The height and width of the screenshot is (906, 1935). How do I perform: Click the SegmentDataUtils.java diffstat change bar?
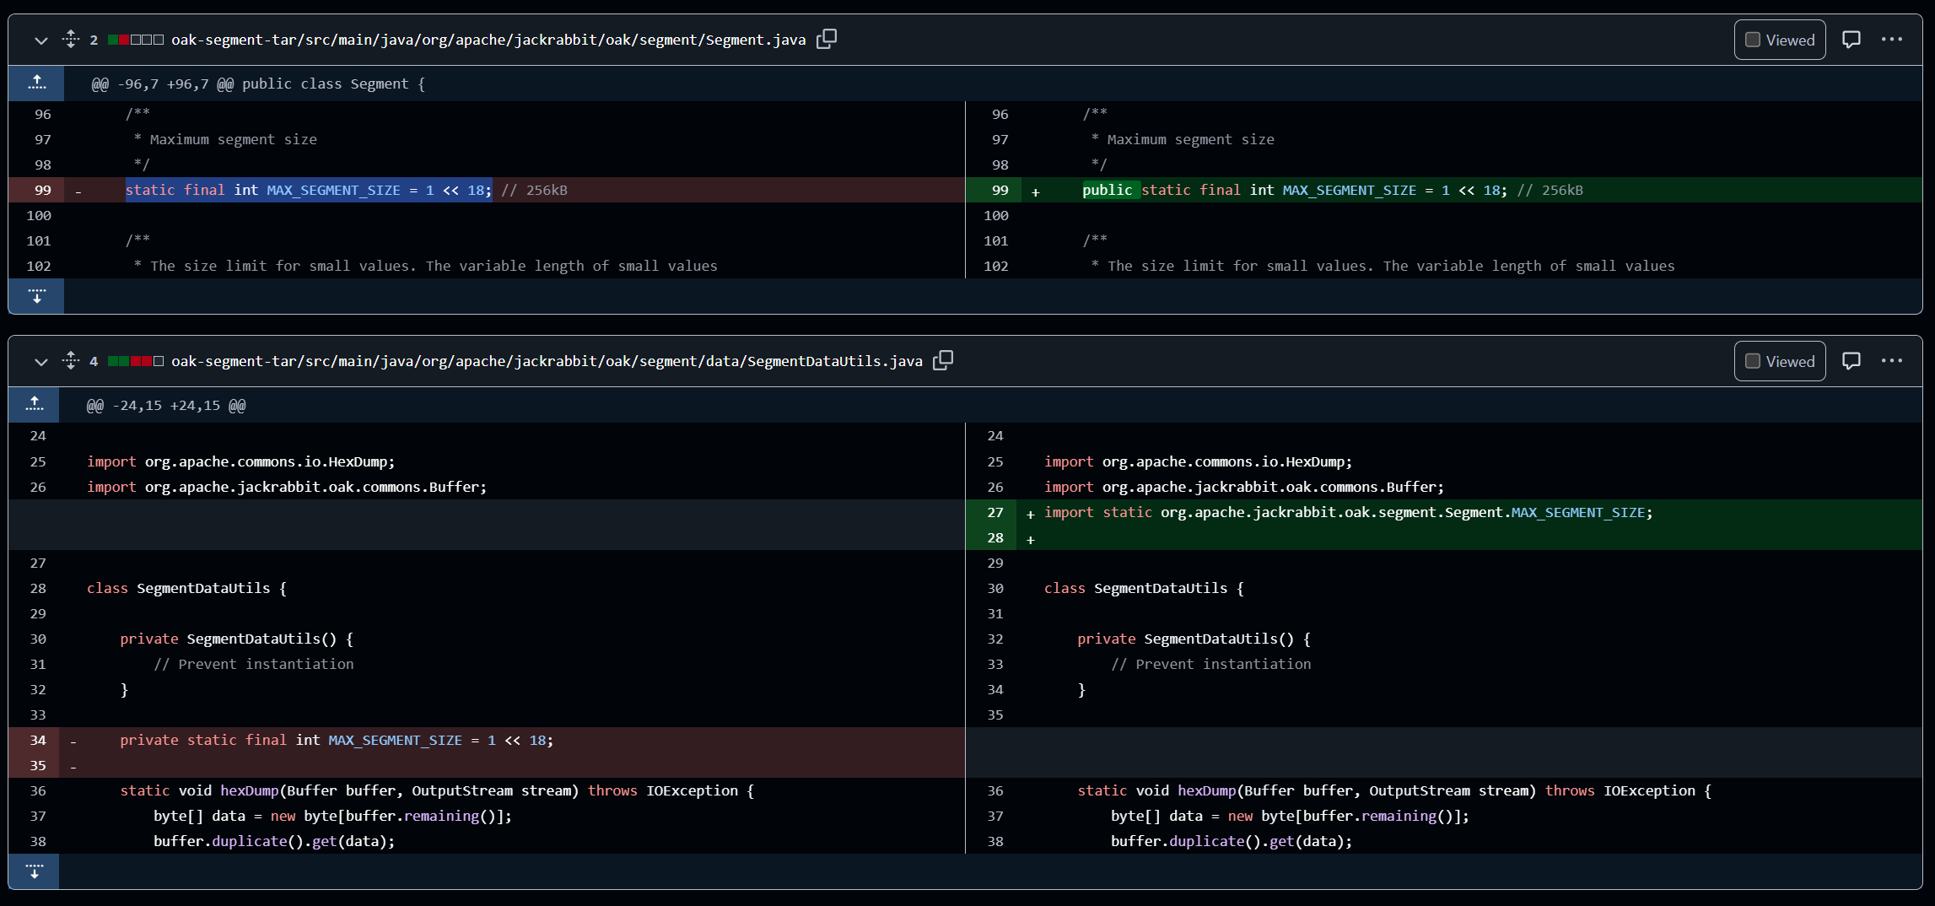tap(135, 361)
